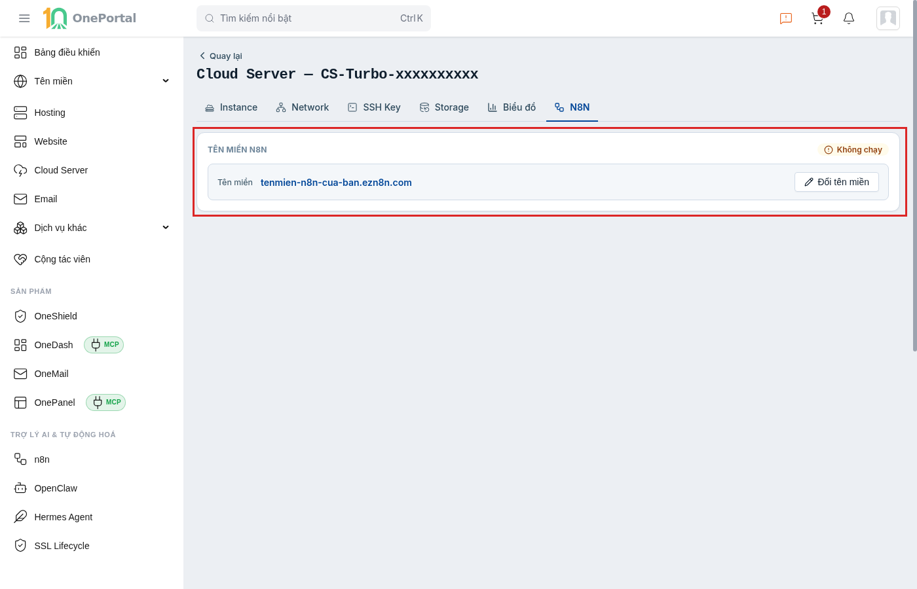Image resolution: width=917 pixels, height=589 pixels.
Task: Open the shopping cart icon
Action: (x=817, y=18)
